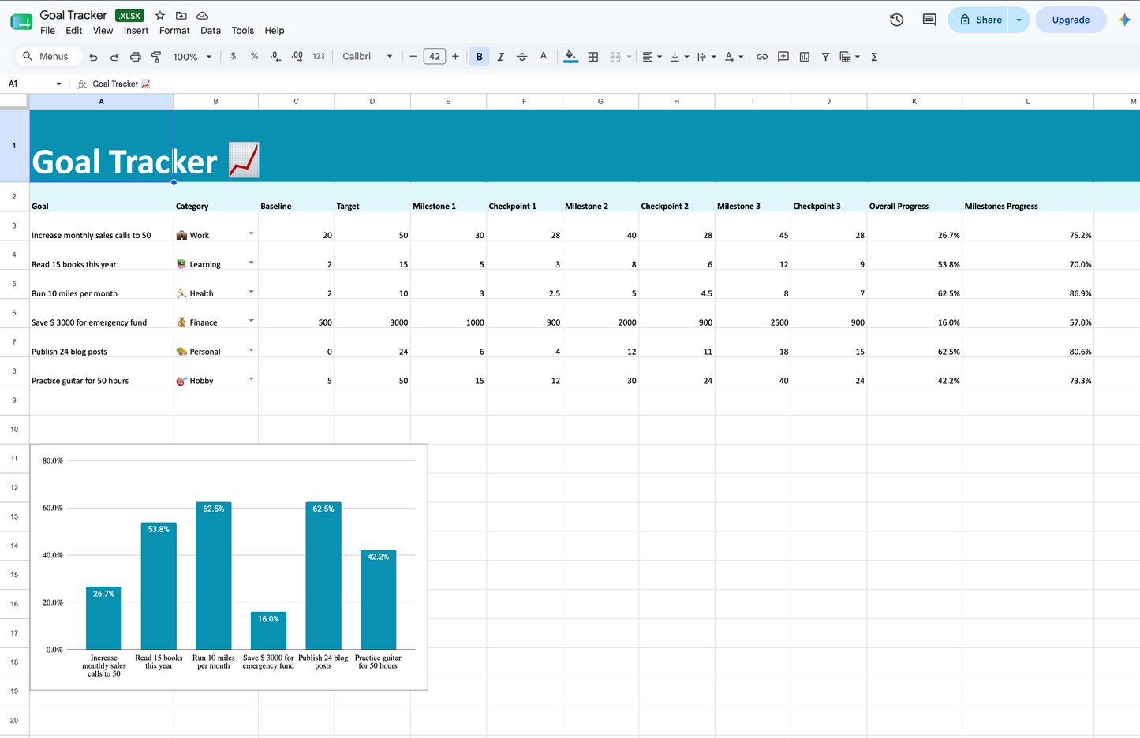Open the Insert menu
The height and width of the screenshot is (738, 1140).
136,31
